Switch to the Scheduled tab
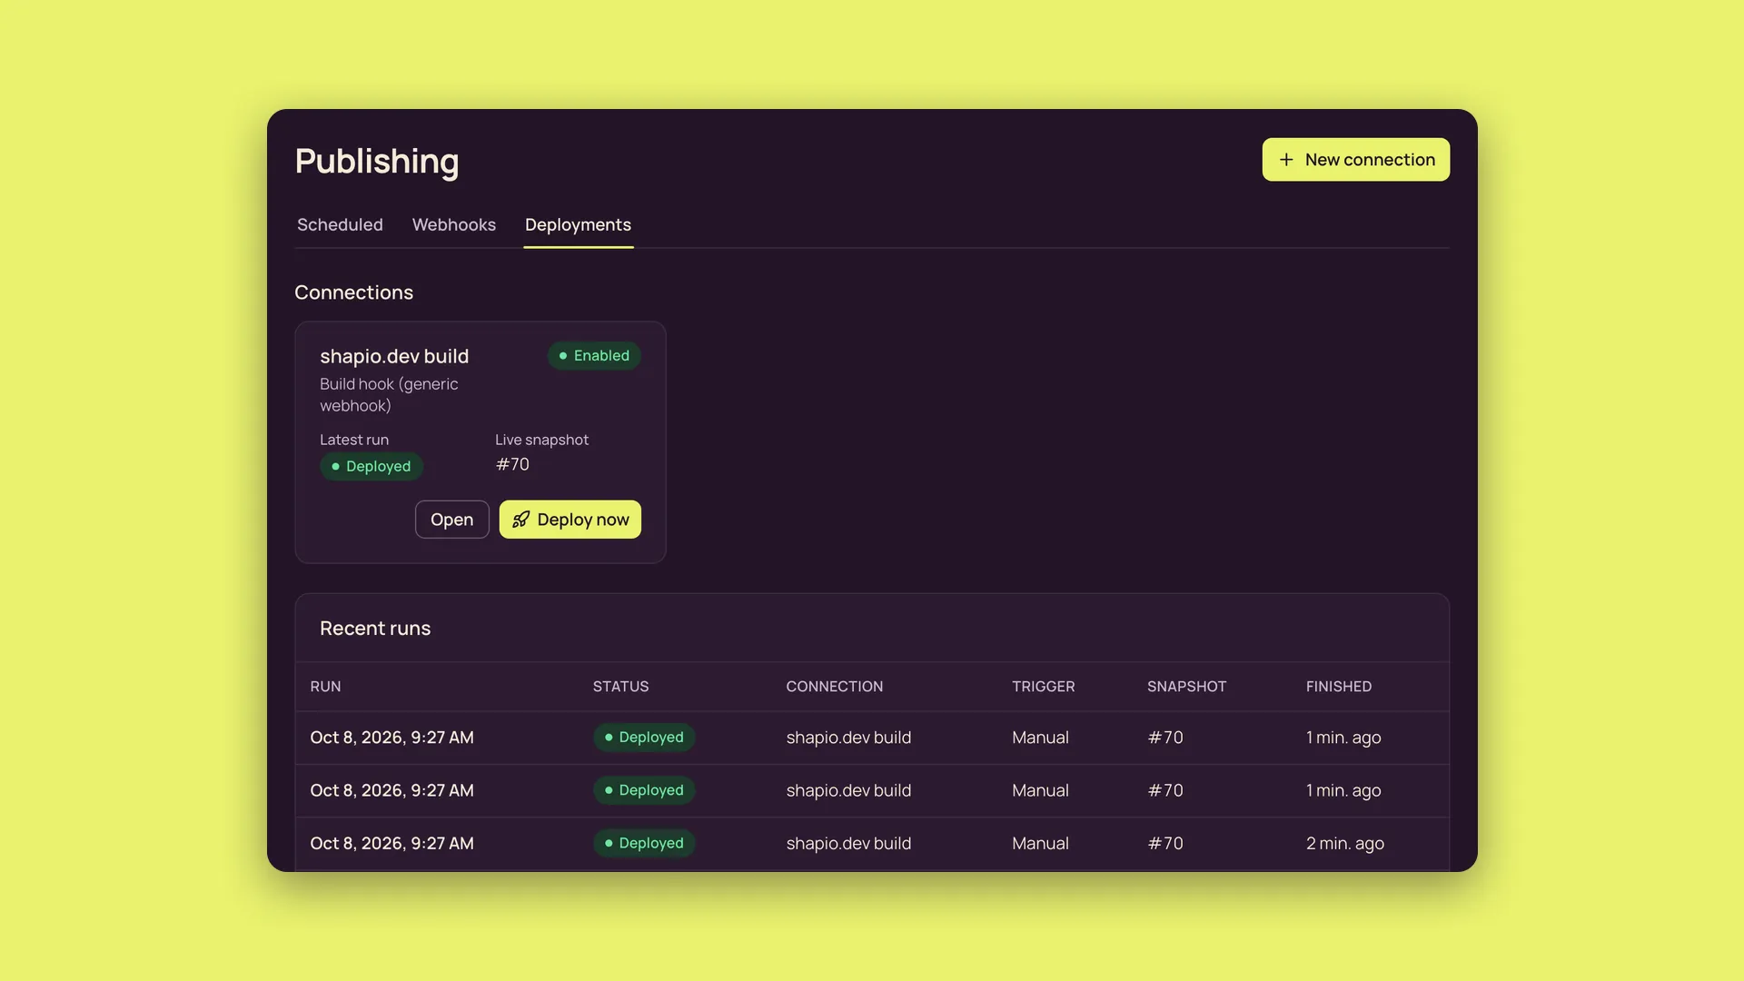This screenshot has height=981, width=1744. (340, 224)
